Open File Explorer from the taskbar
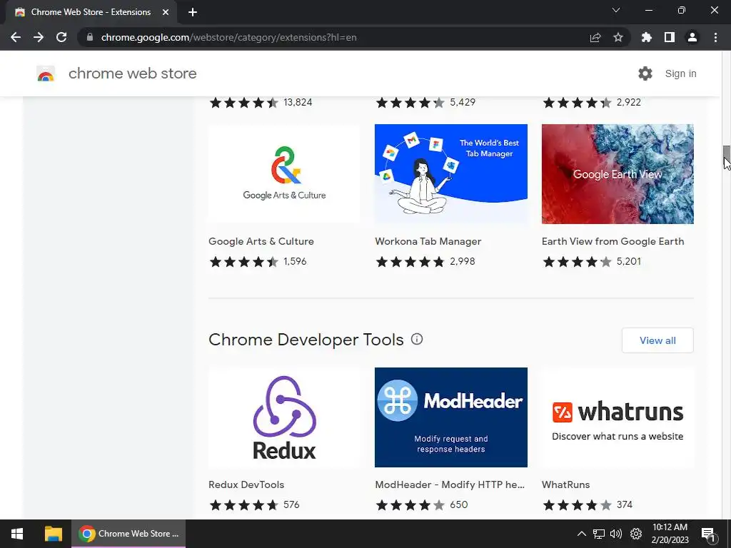 [53, 534]
